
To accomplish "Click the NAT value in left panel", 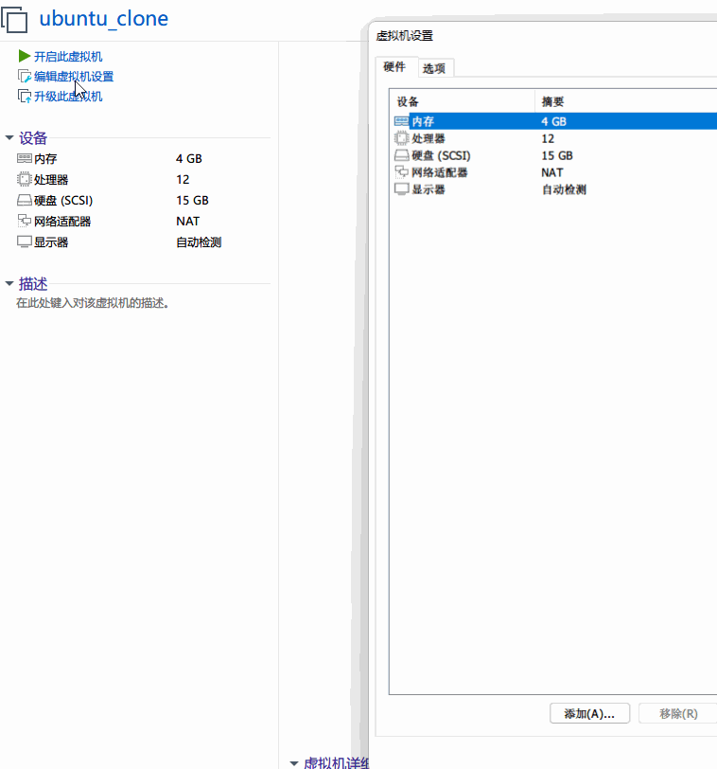I will click(x=187, y=222).
